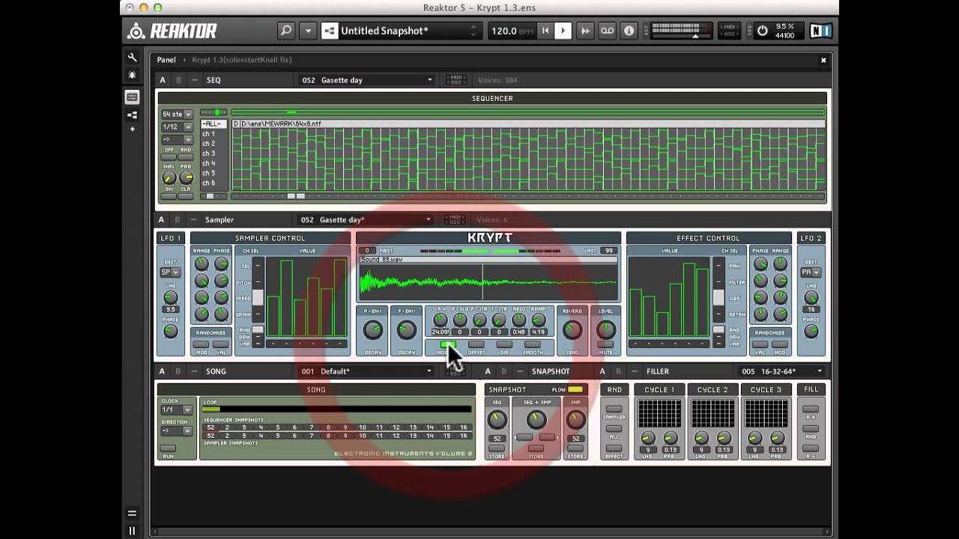Screen dimensions: 959x539
Task: Toggle the yellow FLOW switch in Snapshot
Action: (575, 390)
